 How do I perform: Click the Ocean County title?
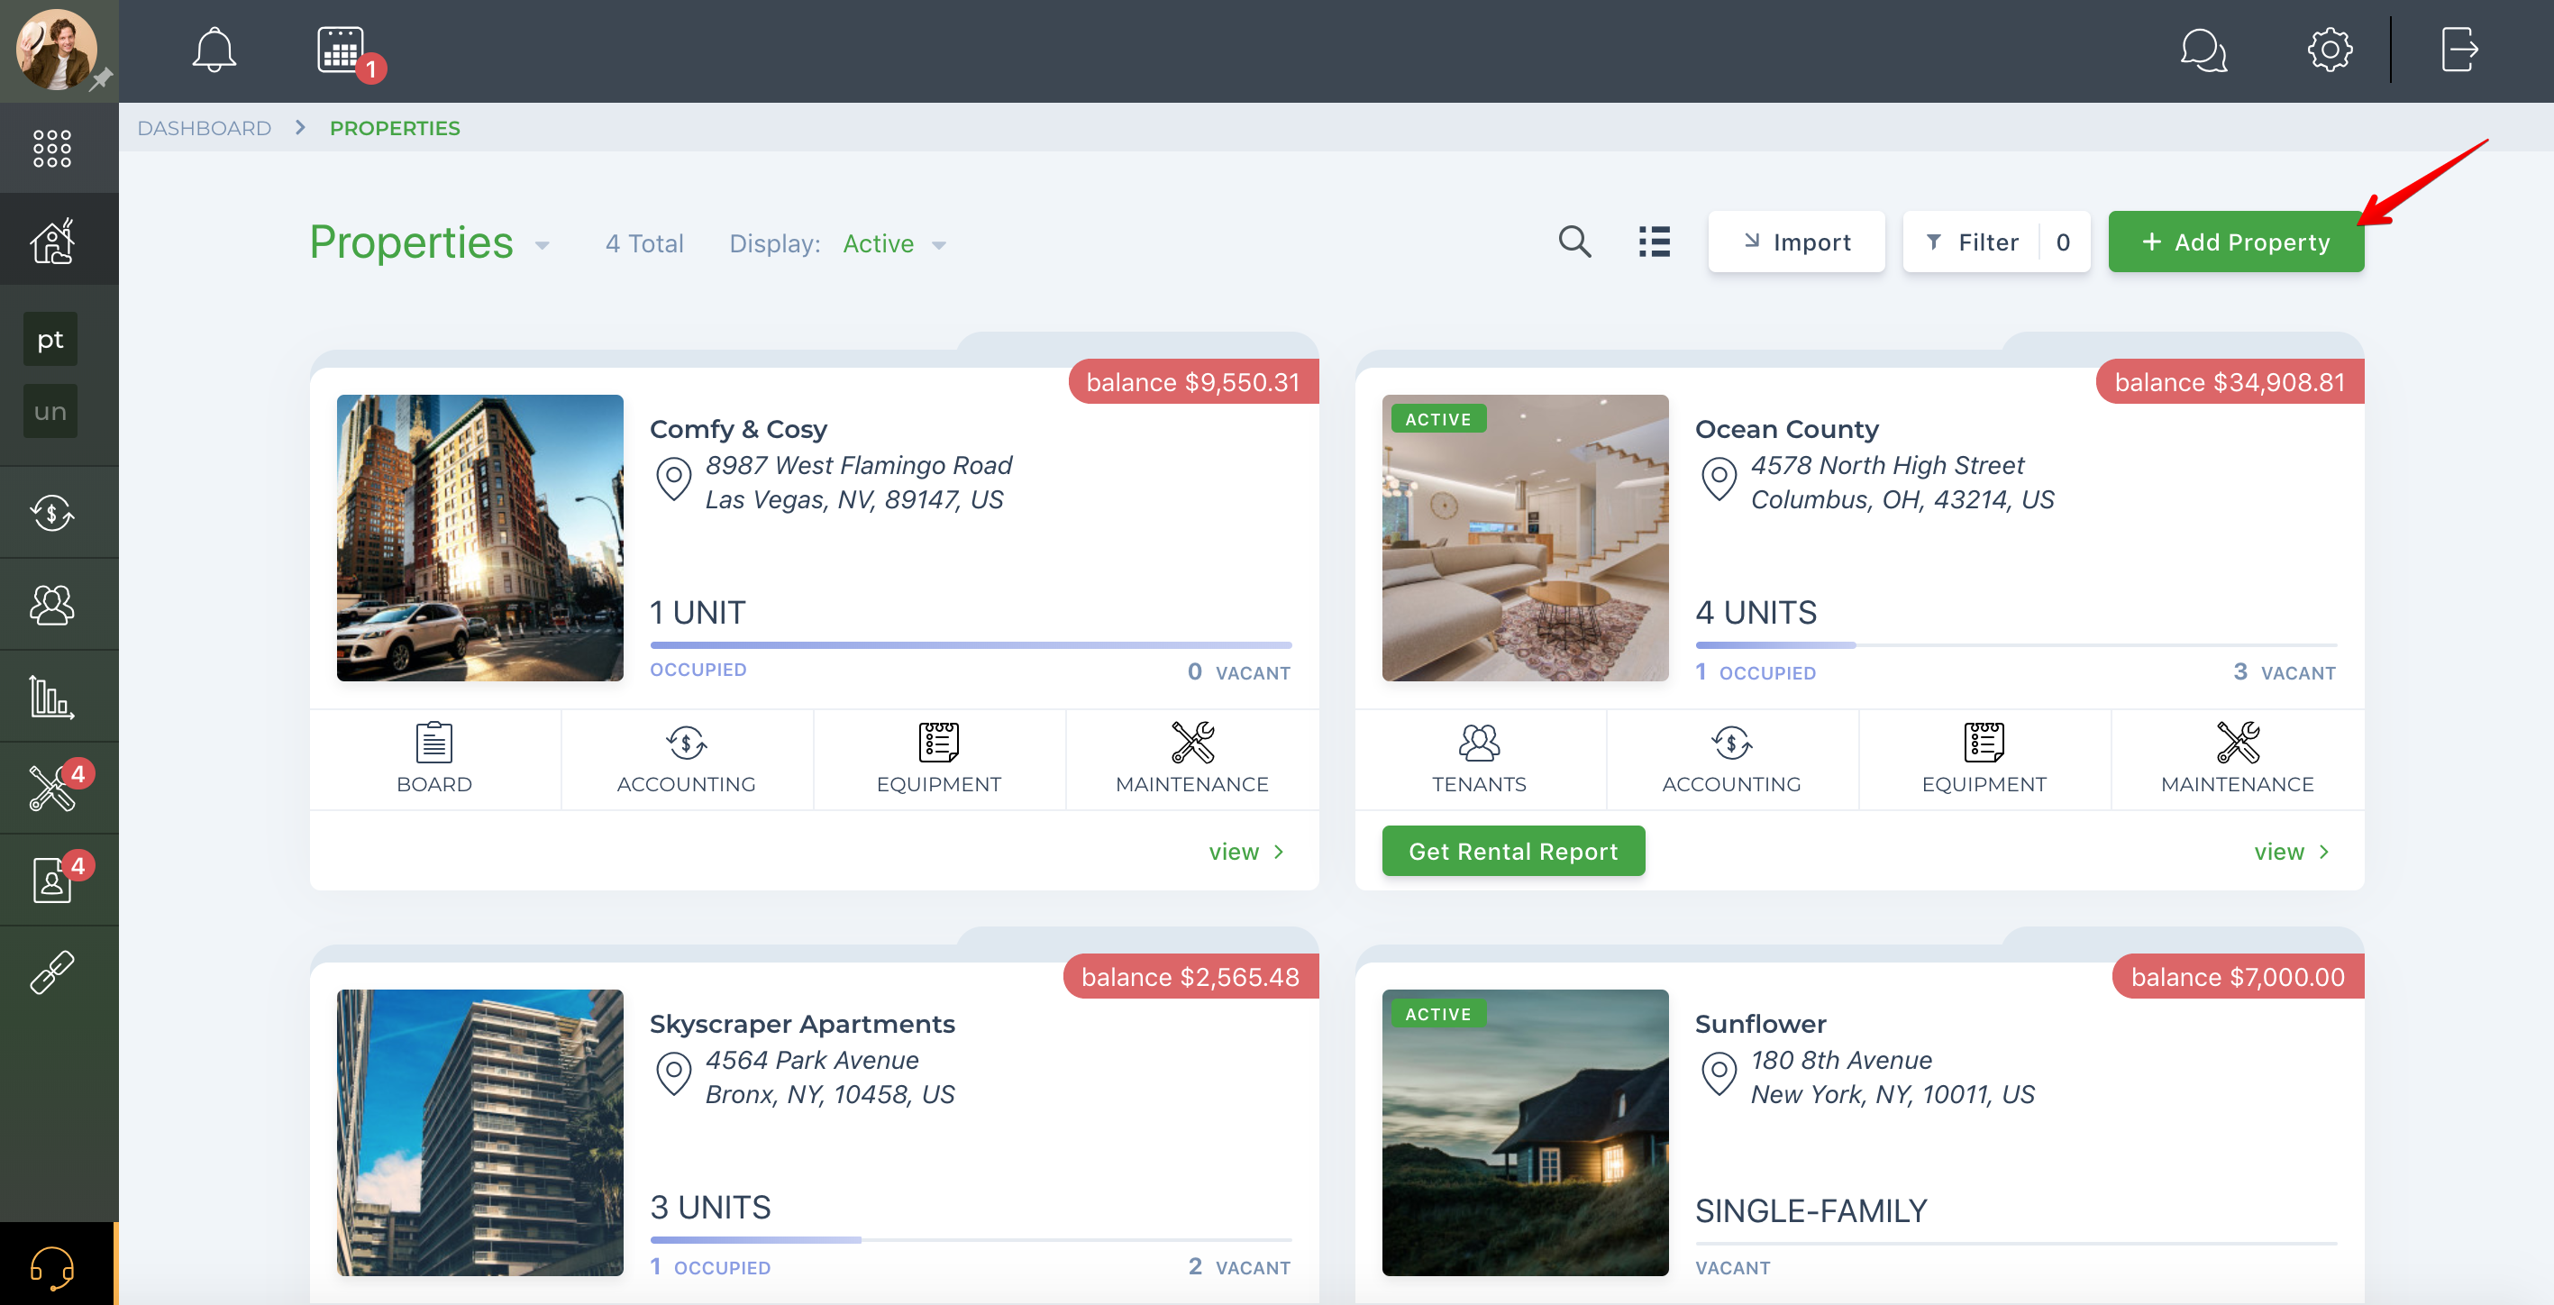click(x=1786, y=429)
